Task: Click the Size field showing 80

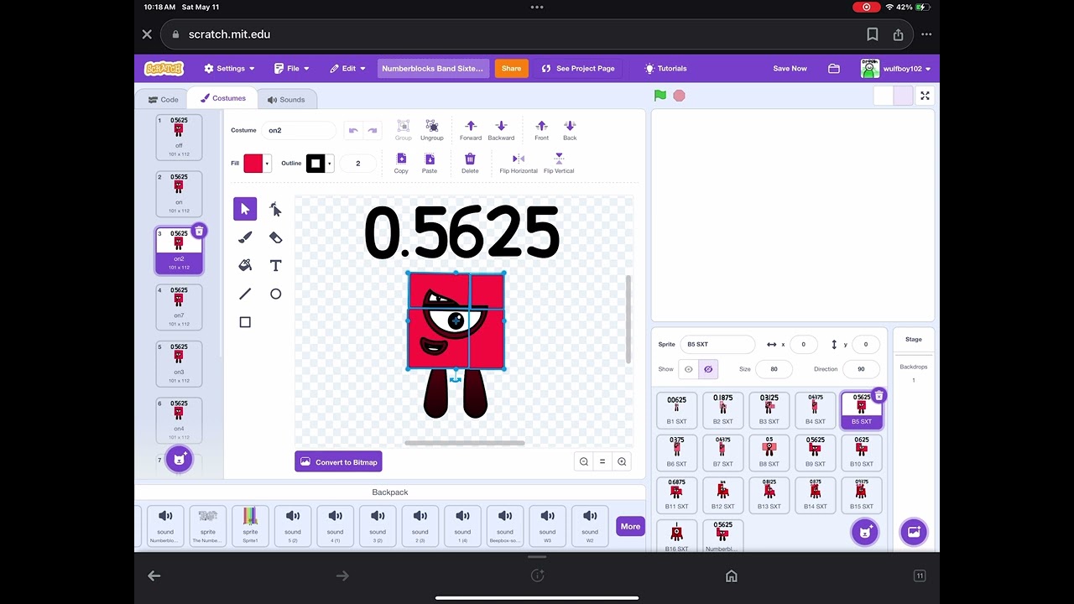Action: pyautogui.click(x=774, y=369)
